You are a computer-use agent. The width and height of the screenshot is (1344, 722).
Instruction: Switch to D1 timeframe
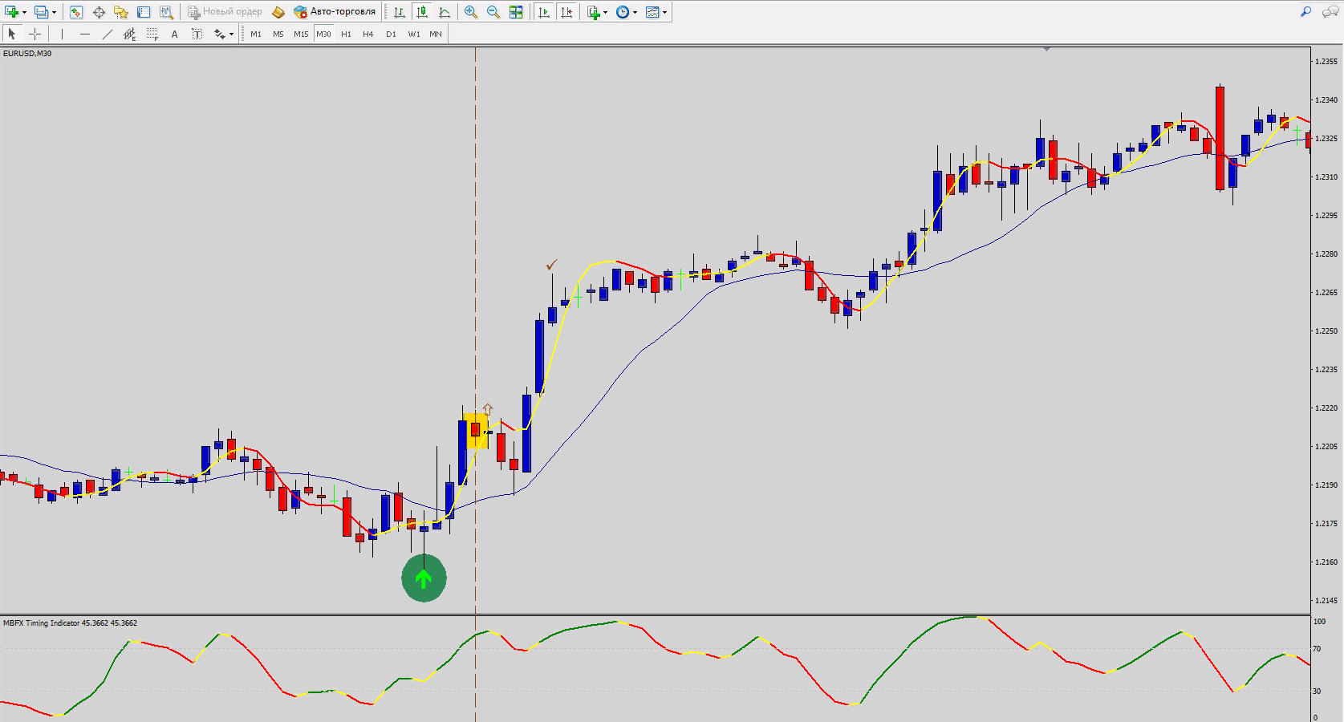pos(391,34)
